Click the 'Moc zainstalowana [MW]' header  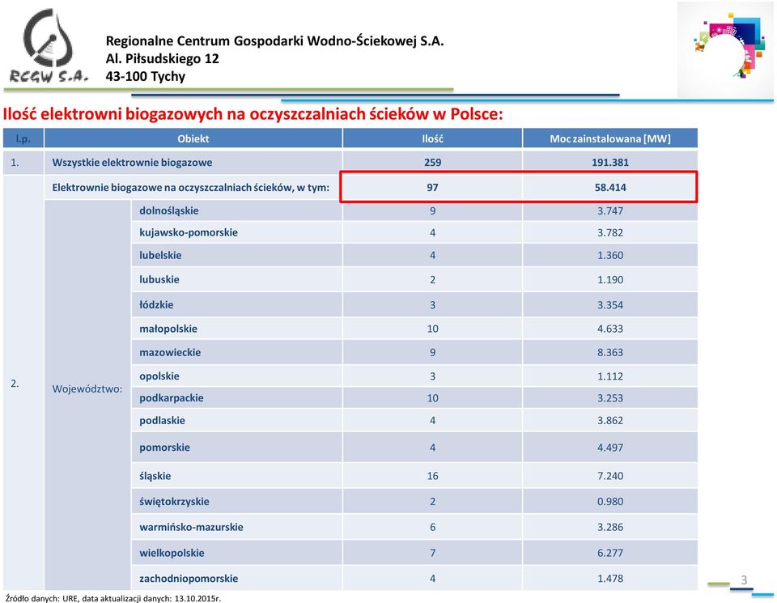[610, 138]
